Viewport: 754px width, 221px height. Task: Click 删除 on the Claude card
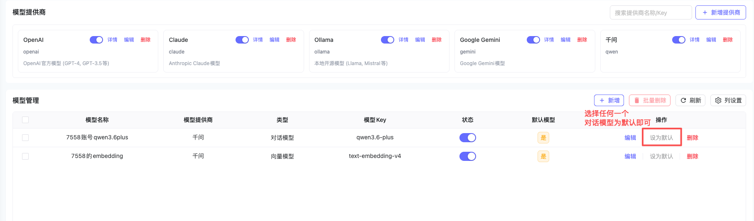click(291, 40)
